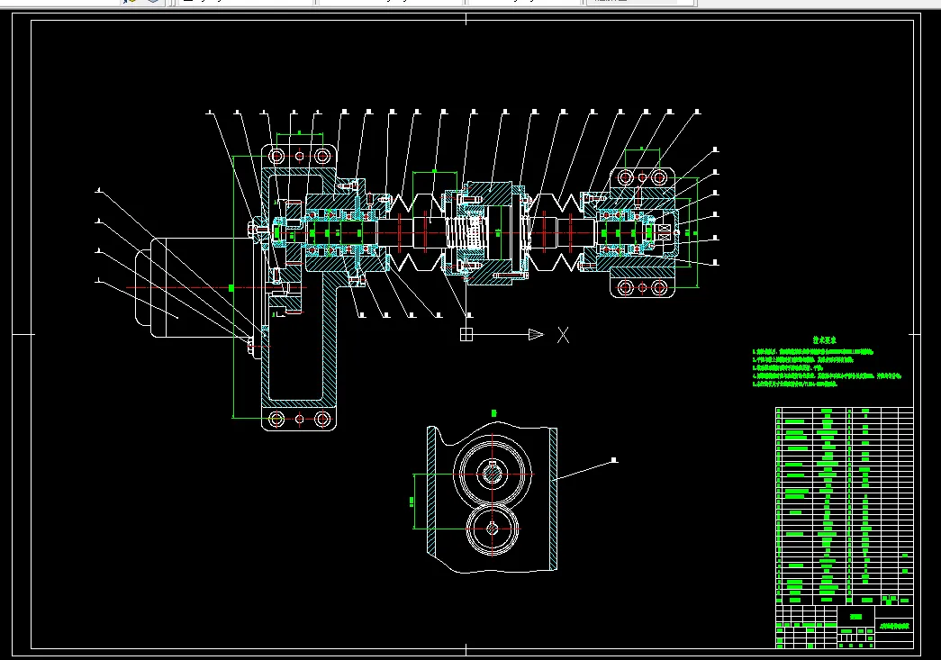Screen dimensions: 941x660
Task: Pick the green technical requirements paragraph
Action: coord(827,367)
